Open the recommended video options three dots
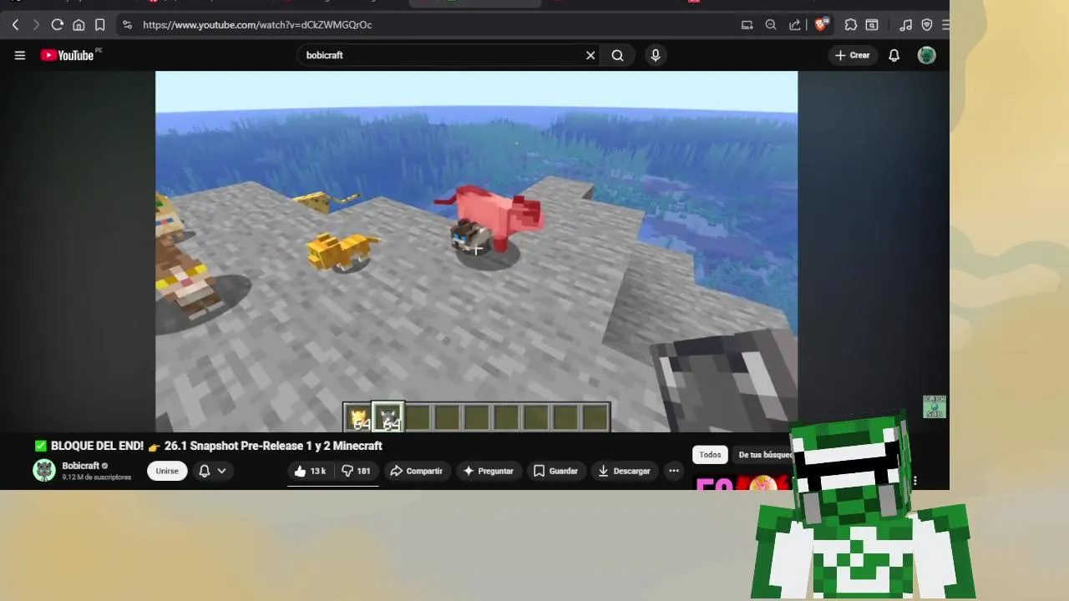The width and height of the screenshot is (1069, 601). 915,481
